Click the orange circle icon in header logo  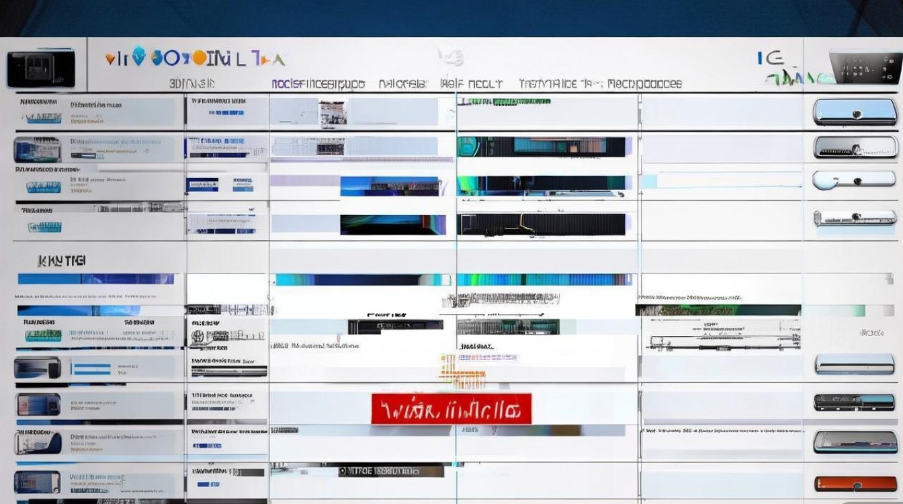coord(198,58)
